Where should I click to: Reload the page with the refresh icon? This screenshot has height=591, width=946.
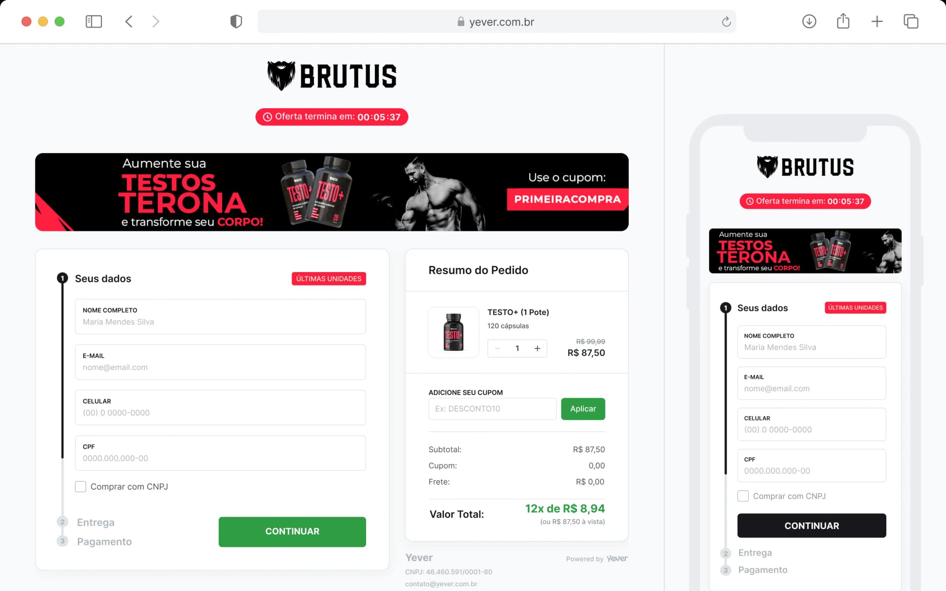tap(726, 22)
